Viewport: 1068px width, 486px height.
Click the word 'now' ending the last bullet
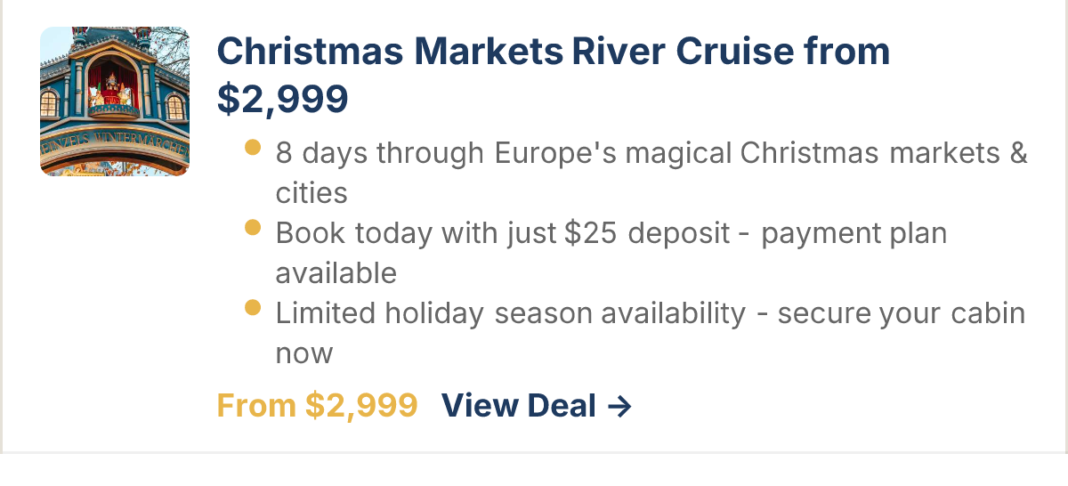point(304,353)
